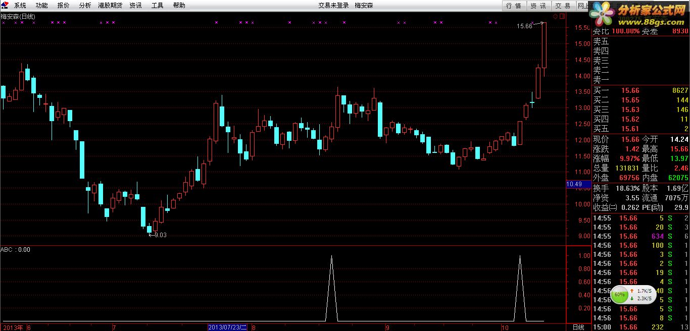The width and height of the screenshot is (690, 331).
Task: Click the second ABC signal spike near October
Action: coord(520,288)
